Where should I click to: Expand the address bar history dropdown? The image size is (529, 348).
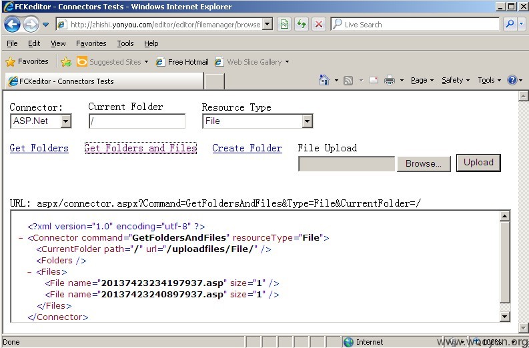tap(268, 24)
